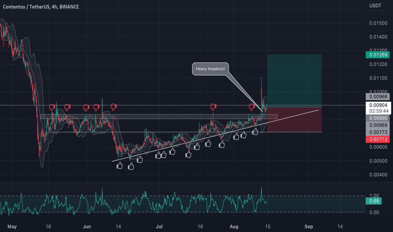Click the 0.01100 price axis label
Viewport: 393px width, 232px height.
[378, 78]
